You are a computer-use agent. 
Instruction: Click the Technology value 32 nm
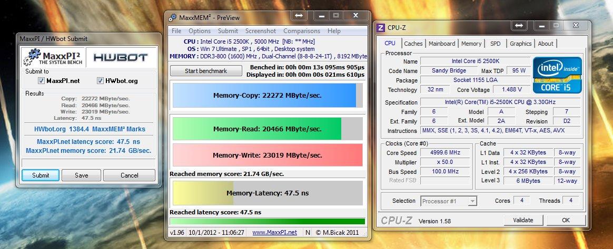[x=435, y=90]
